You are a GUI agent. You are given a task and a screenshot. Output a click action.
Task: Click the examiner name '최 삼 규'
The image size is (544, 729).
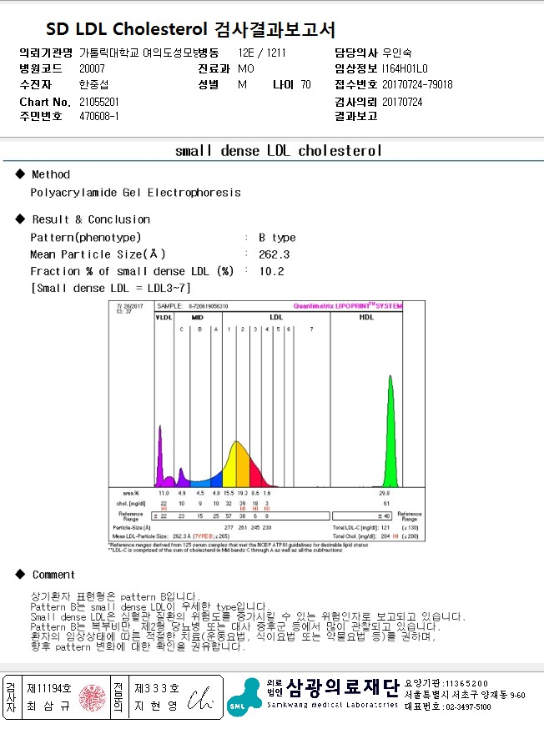[x=49, y=706]
